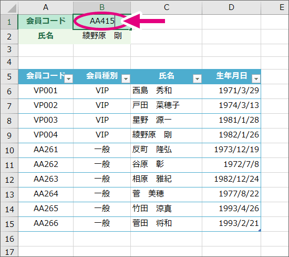Select row 10 header

9,151
